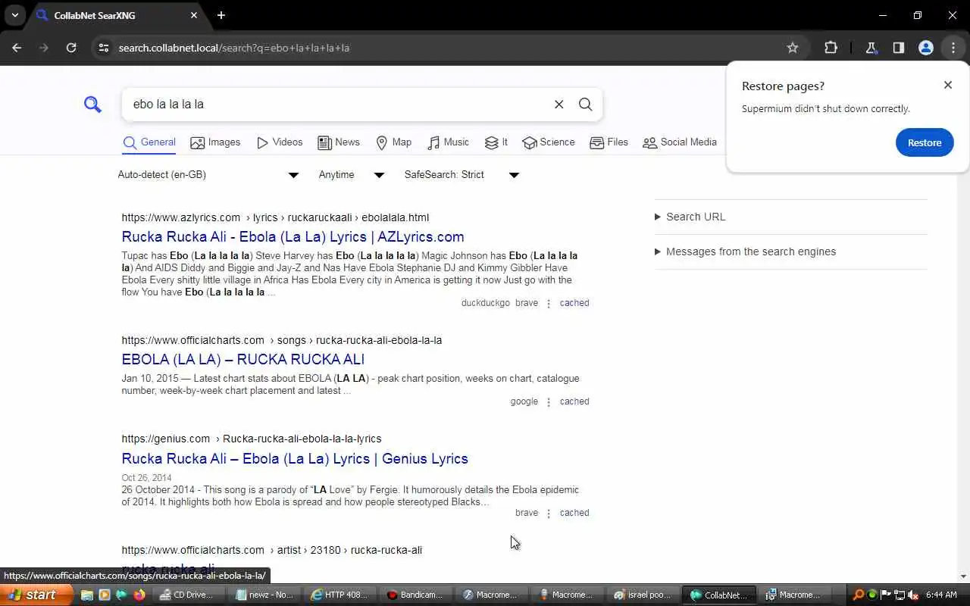Open the Windows start button
The height and width of the screenshot is (606, 970).
click(37, 595)
